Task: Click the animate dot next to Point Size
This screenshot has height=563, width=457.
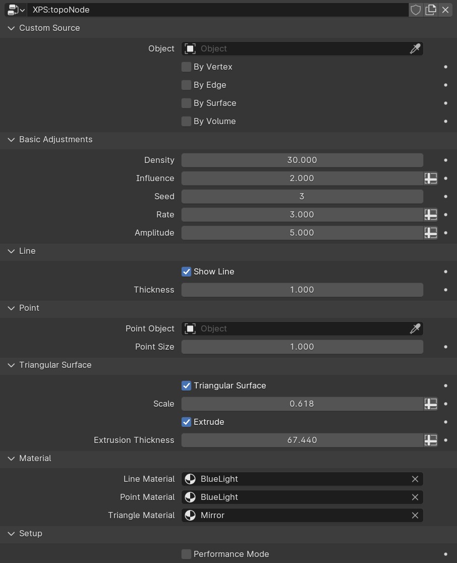Action: pyautogui.click(x=445, y=347)
